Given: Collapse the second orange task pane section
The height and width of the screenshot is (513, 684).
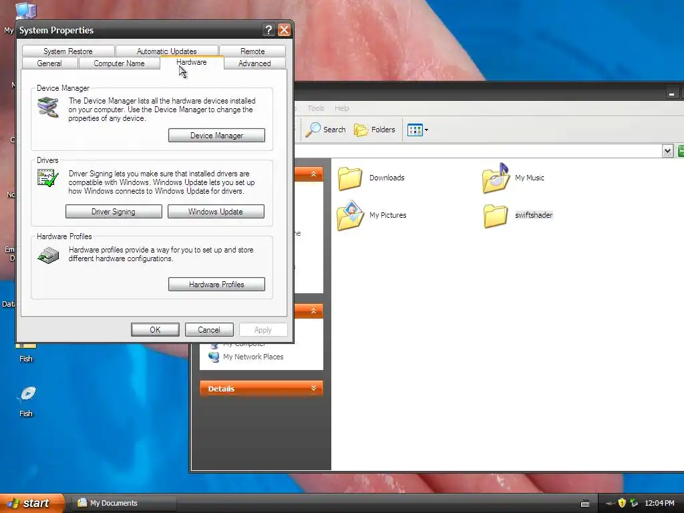Looking at the screenshot, I should point(313,311).
